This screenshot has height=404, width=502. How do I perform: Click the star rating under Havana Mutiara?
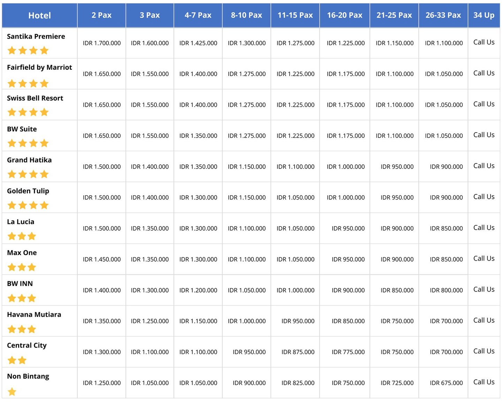pos(22,329)
